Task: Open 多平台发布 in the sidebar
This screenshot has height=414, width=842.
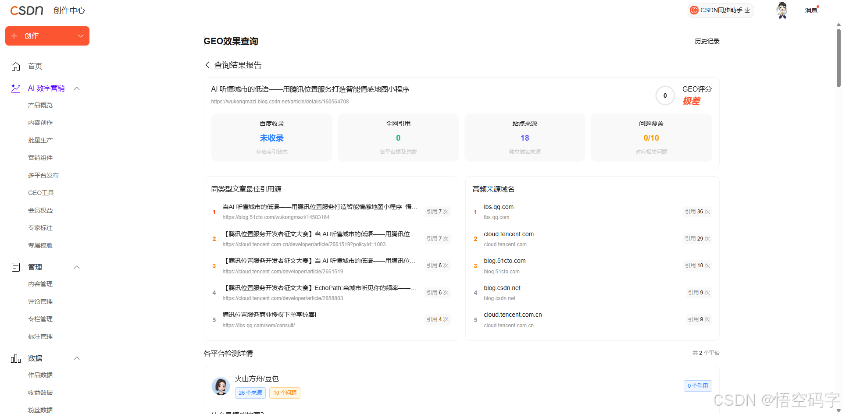Action: click(43, 175)
